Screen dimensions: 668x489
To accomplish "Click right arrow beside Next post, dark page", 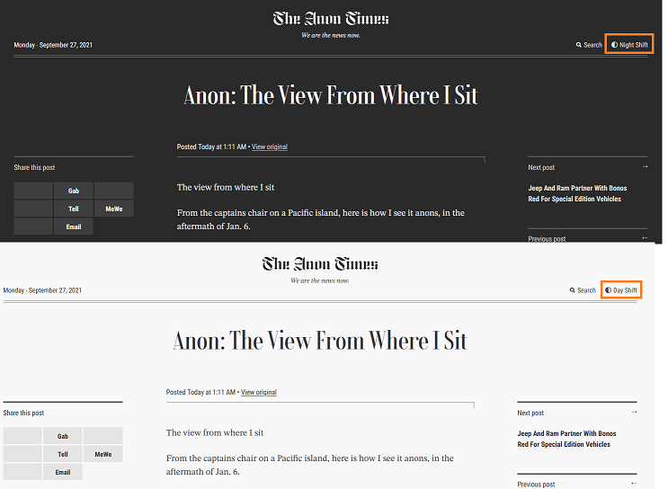I will pyautogui.click(x=645, y=166).
